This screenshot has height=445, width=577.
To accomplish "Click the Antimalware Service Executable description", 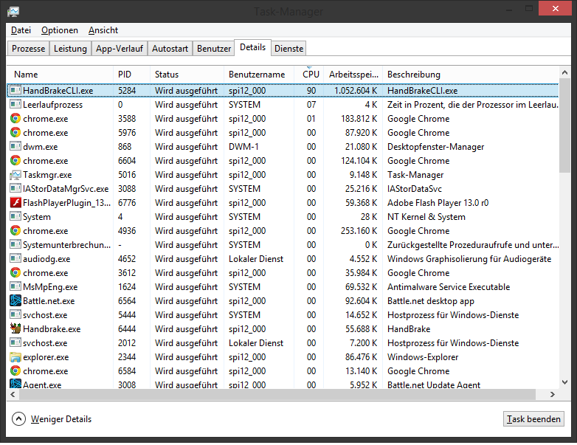I will (x=449, y=287).
